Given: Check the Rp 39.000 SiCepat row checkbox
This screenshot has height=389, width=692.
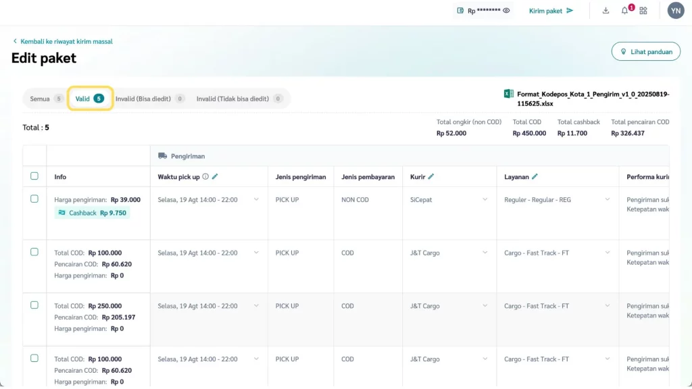Looking at the screenshot, I should (34, 199).
